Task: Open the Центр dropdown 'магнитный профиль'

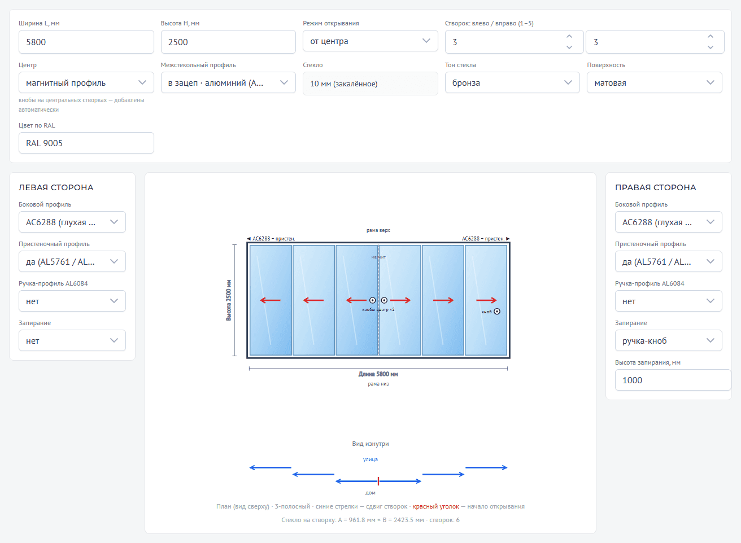Action: click(86, 82)
